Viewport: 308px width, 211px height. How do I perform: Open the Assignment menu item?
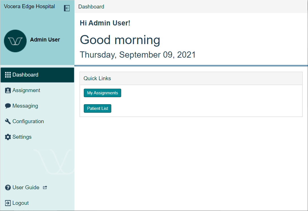coord(26,90)
